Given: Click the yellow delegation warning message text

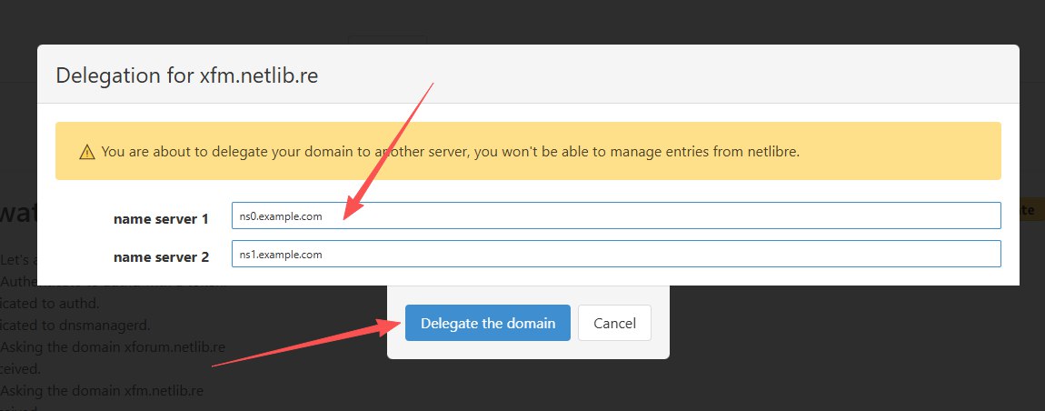Looking at the screenshot, I should pos(450,152).
